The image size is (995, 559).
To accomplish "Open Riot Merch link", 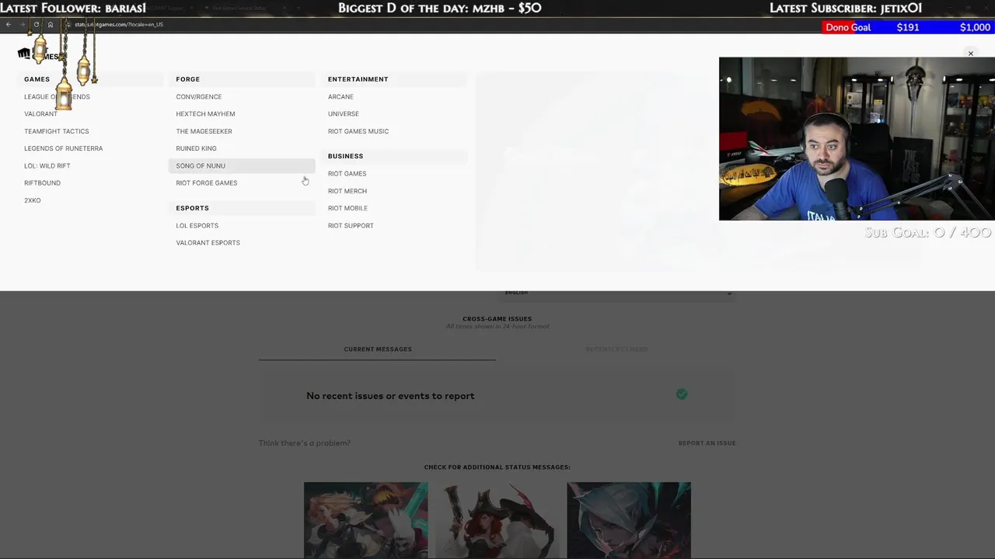I will [x=347, y=191].
